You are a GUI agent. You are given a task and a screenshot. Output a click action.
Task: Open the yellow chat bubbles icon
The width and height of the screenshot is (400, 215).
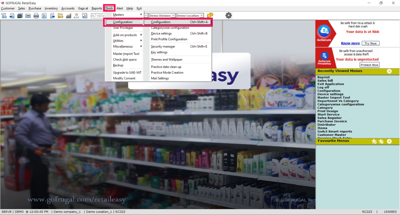tap(210, 16)
